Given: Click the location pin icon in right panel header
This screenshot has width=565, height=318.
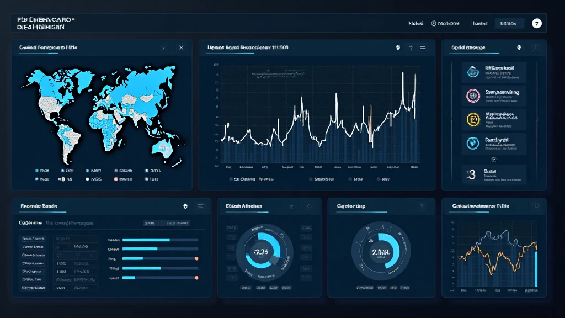Looking at the screenshot, I should tap(519, 48).
